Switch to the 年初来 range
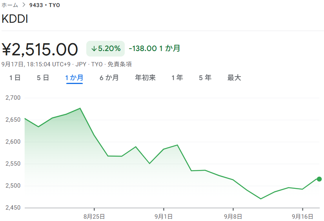324x221 pixels. click(x=145, y=78)
